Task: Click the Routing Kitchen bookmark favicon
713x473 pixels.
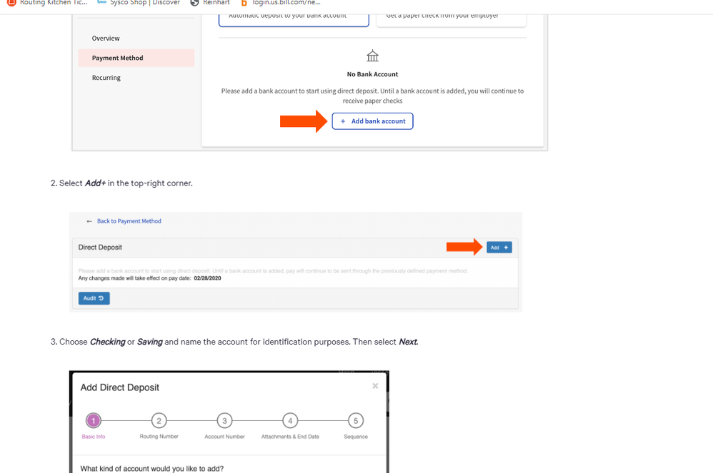Action: (11, 3)
